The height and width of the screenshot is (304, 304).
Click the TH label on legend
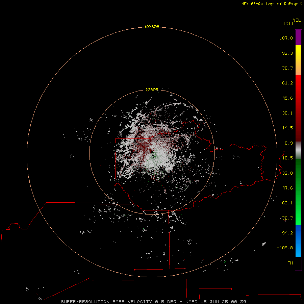[x=290, y=263]
